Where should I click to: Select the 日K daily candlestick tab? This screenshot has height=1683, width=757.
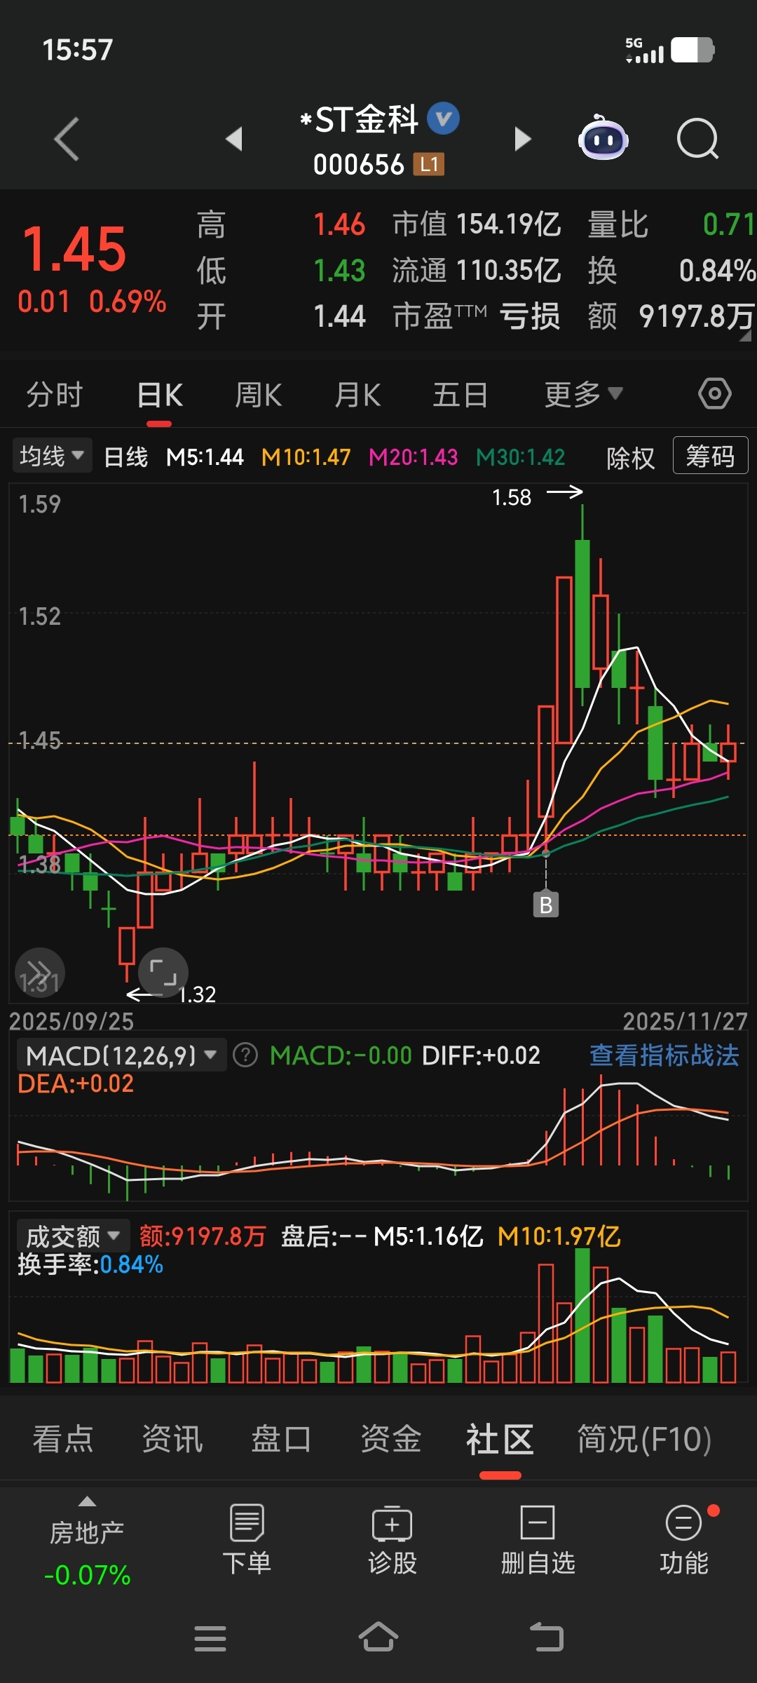pyautogui.click(x=160, y=394)
